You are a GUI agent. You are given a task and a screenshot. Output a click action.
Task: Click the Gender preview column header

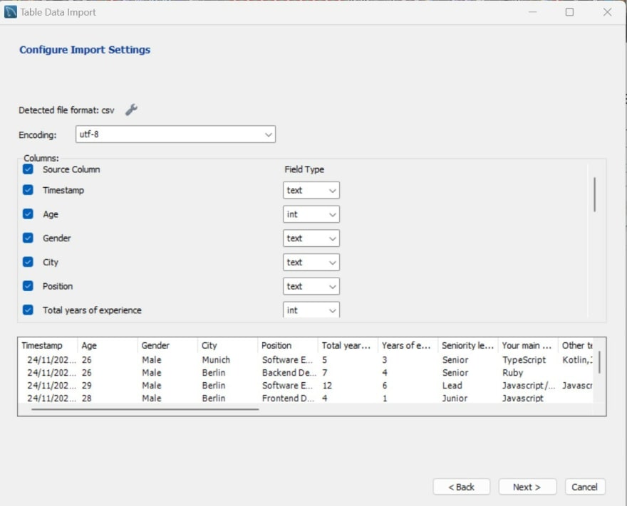[x=167, y=345]
